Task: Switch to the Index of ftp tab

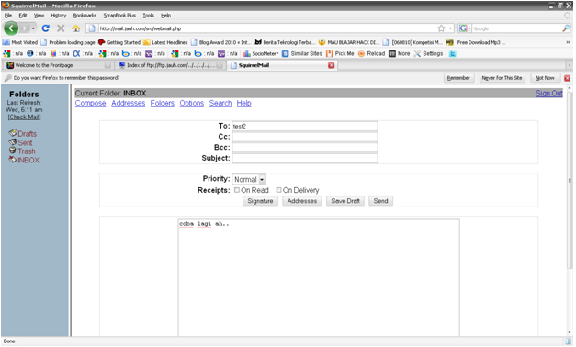Action: point(170,65)
